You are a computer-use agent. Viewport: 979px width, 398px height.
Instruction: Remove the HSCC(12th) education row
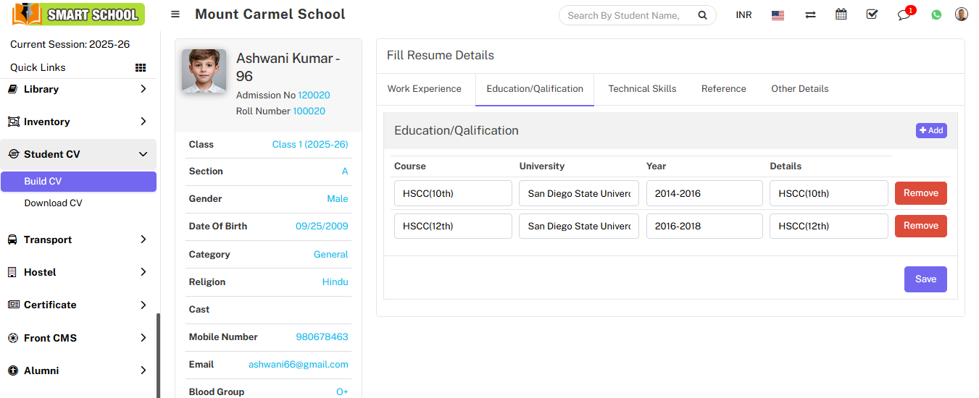pyautogui.click(x=920, y=226)
